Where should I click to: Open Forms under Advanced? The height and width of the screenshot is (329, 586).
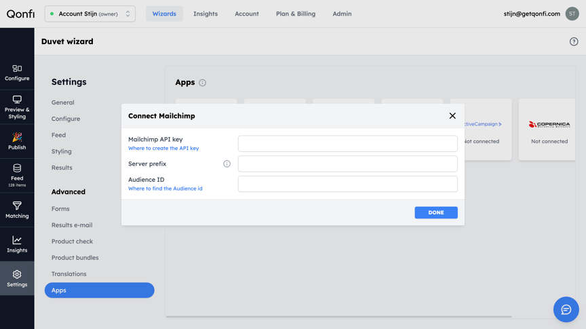(60, 209)
